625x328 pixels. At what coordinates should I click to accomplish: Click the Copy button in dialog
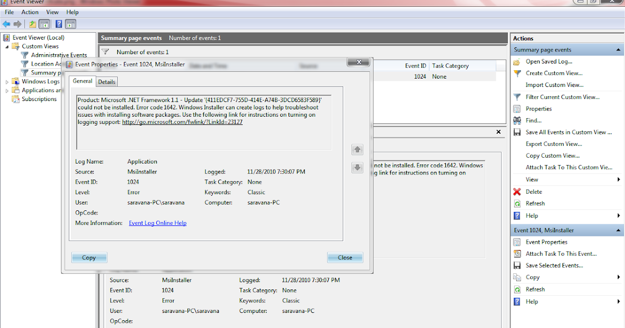[89, 257]
